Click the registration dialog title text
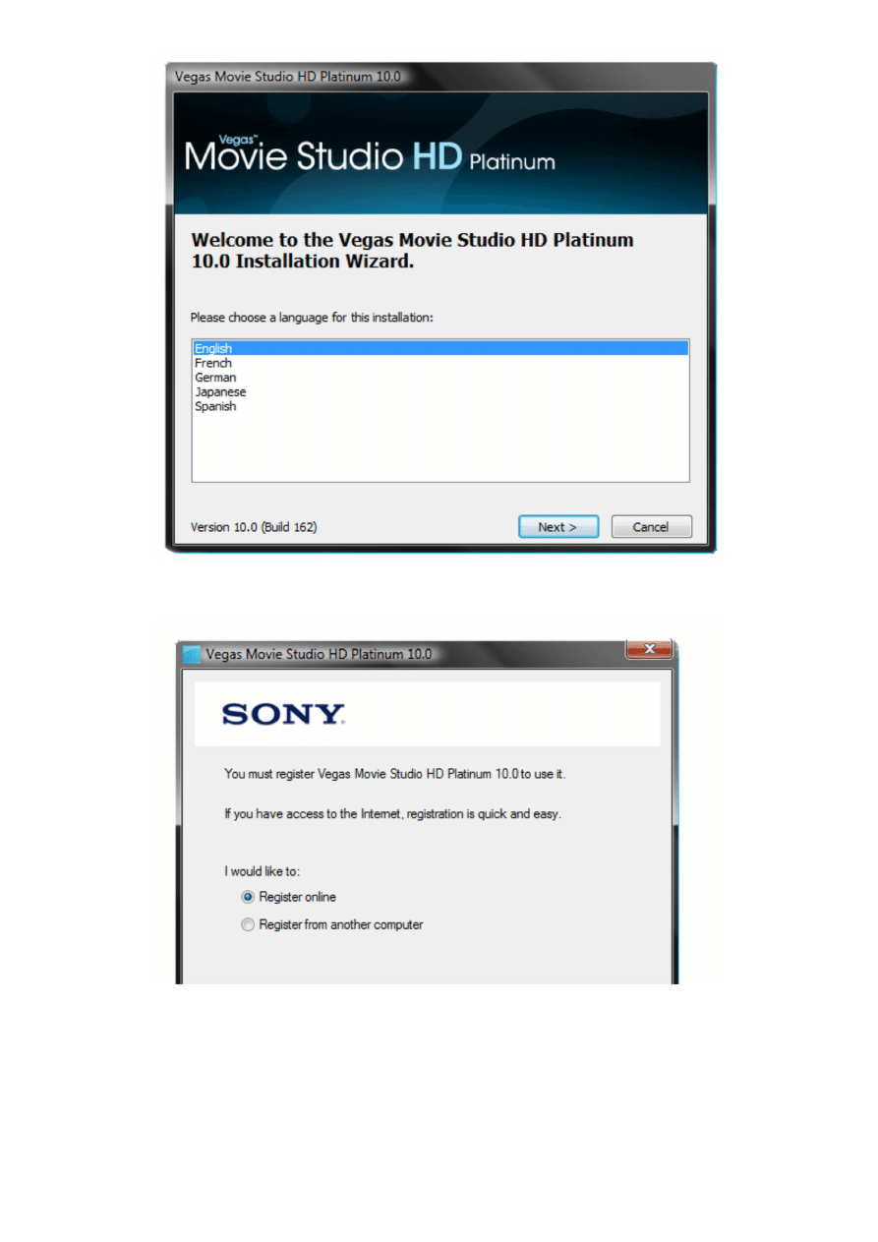Viewport: 878px width, 1242px height. [x=319, y=654]
